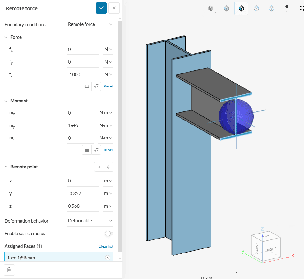Open the pin point tool

287,8
